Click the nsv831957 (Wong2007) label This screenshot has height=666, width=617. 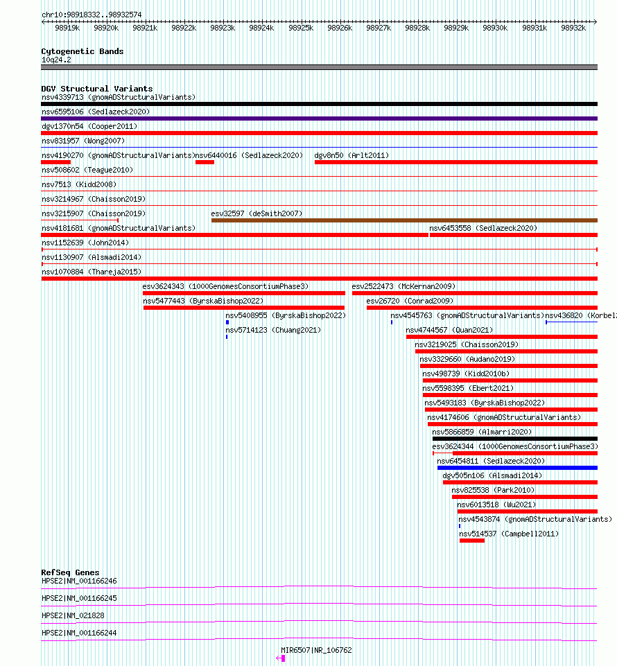[83, 141]
